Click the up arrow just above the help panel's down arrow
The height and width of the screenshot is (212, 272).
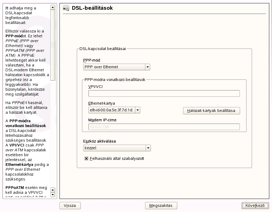[x=53, y=190]
